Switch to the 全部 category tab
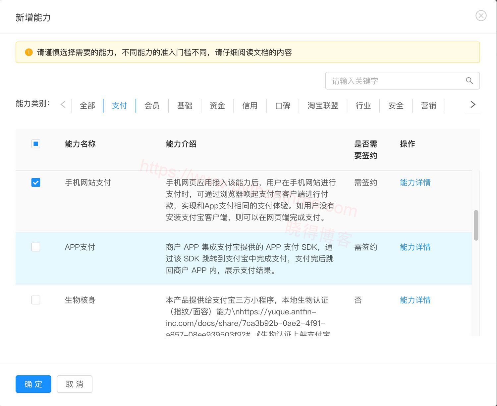 pyautogui.click(x=87, y=105)
